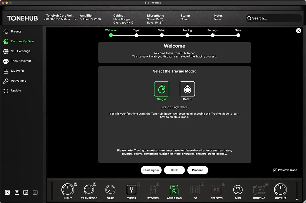Open the MIDI connector settings
The width and height of the screenshot is (306, 203).
pyautogui.click(x=238, y=190)
